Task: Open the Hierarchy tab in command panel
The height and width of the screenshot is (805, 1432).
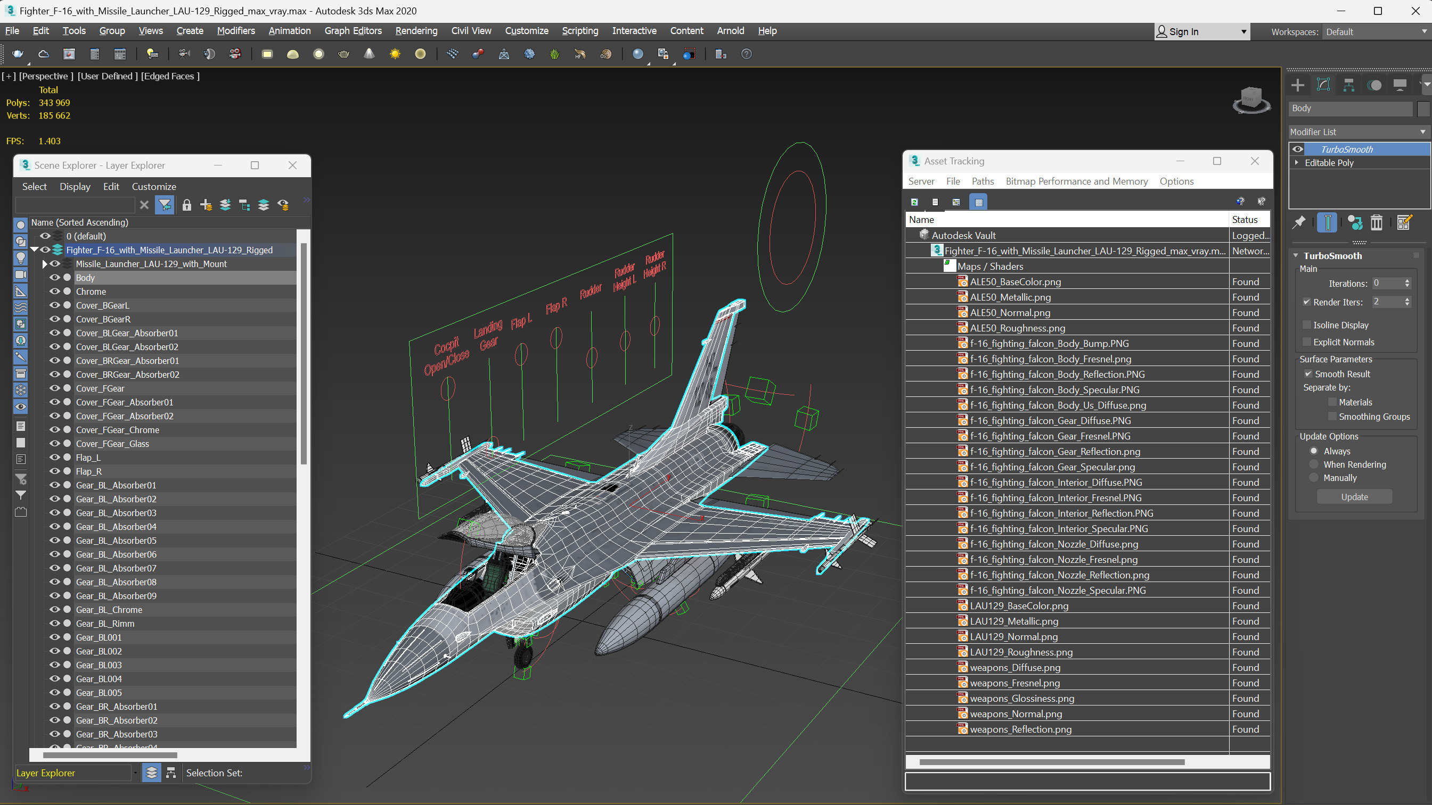Action: (x=1348, y=85)
